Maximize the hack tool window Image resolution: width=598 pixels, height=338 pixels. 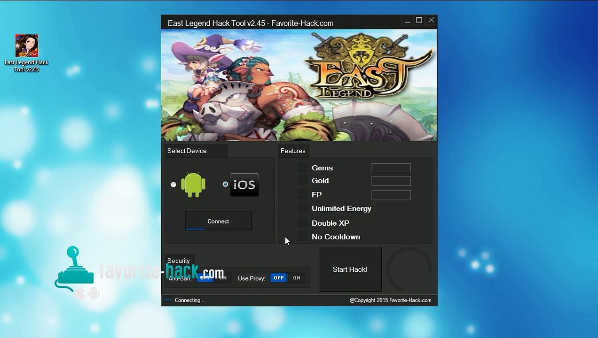(x=419, y=20)
